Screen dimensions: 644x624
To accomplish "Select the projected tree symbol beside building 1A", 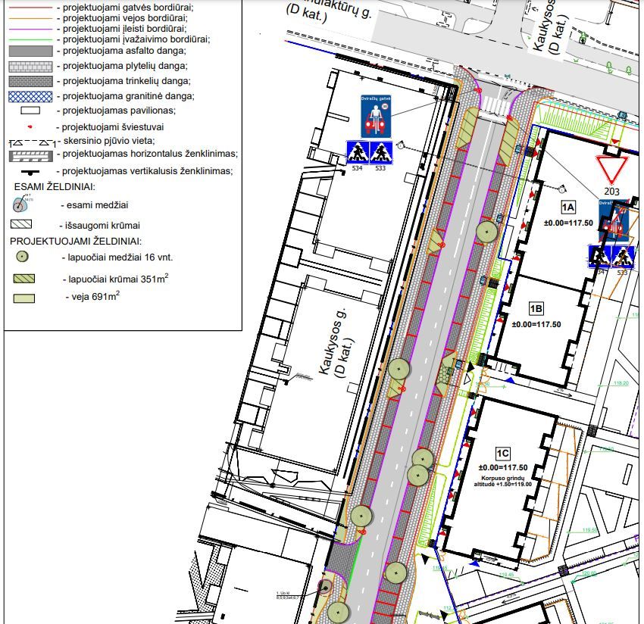I will (486, 232).
